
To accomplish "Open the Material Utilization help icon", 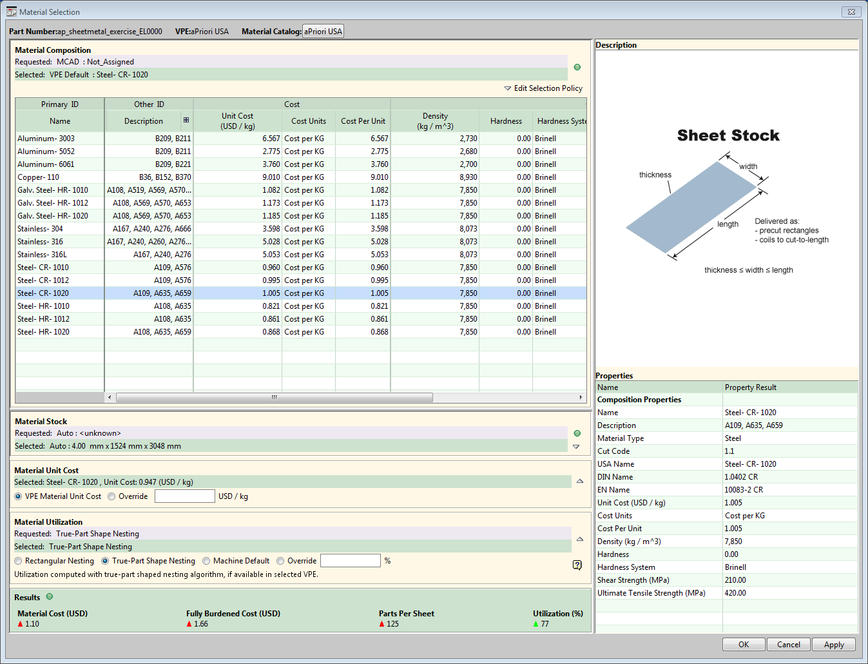I will [x=577, y=565].
